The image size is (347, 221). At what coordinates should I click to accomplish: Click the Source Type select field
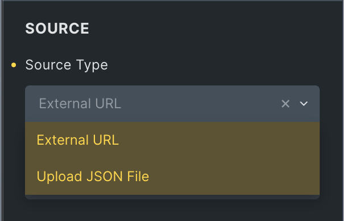(172, 104)
